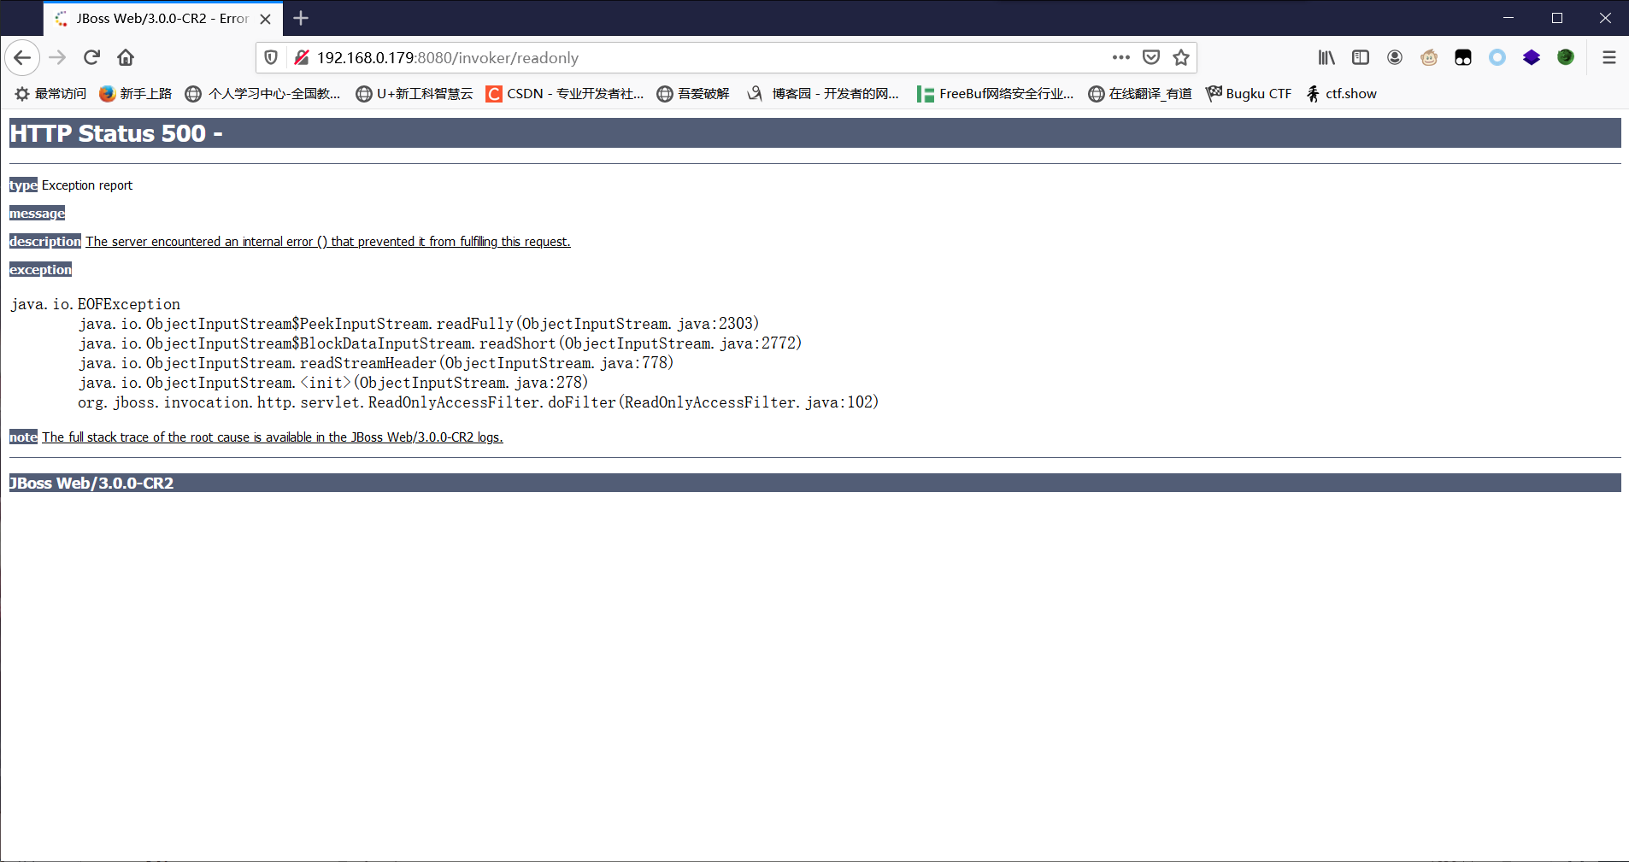Open the 新手上路 bookmark
The width and height of the screenshot is (1629, 862).
[x=136, y=94]
